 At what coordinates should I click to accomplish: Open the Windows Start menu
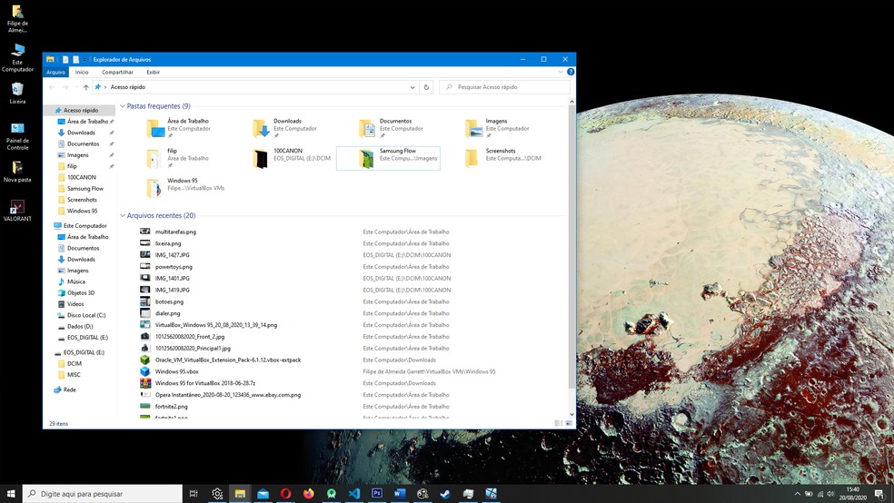click(x=11, y=493)
